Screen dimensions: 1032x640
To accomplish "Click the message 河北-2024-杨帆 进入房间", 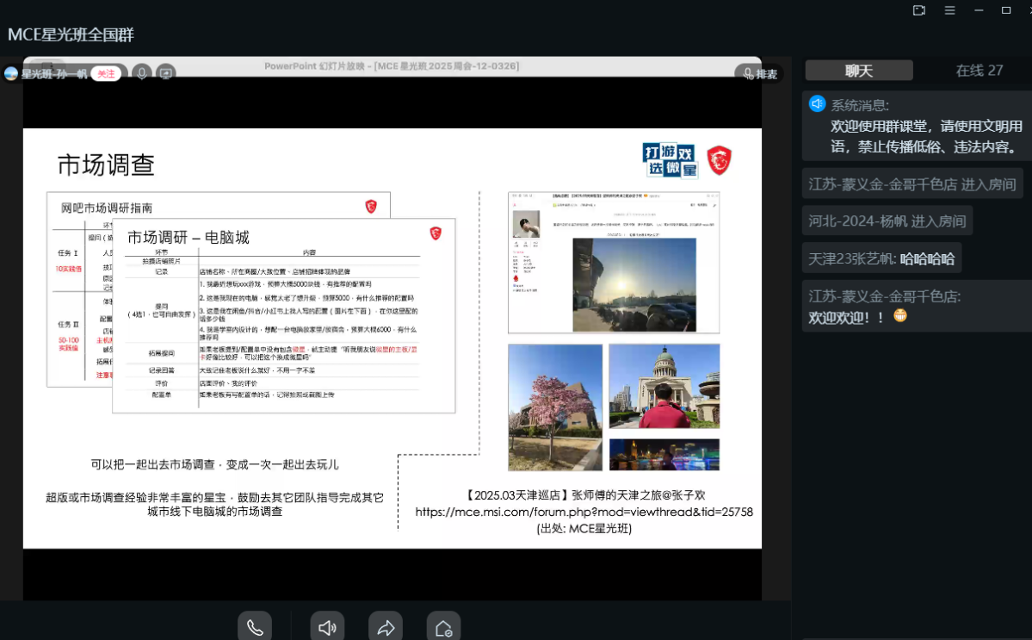I will [x=887, y=221].
